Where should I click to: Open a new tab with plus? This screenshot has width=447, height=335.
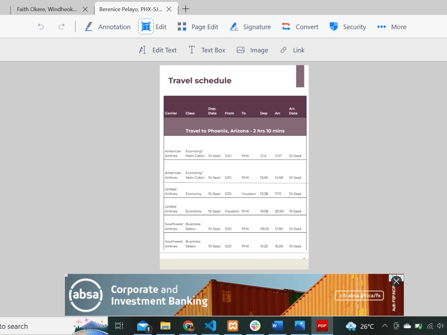pos(186,9)
